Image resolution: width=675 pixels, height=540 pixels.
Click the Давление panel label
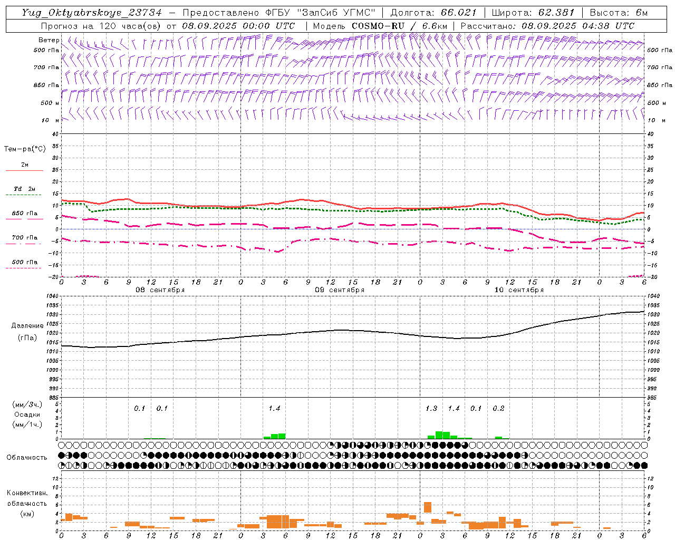click(27, 326)
